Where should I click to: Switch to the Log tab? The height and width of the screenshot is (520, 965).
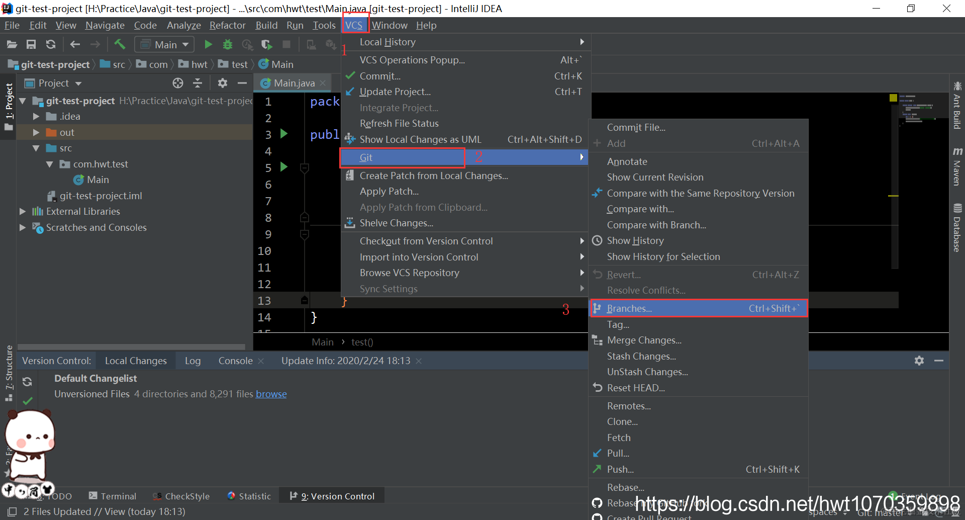[192, 361]
